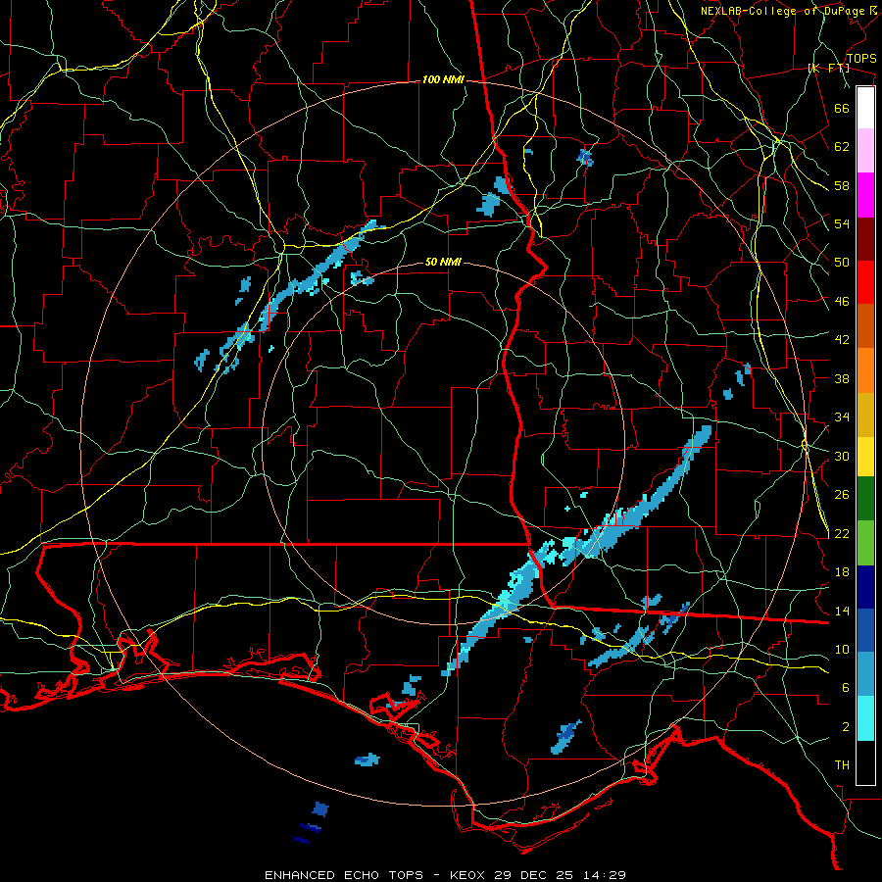
Task: Click the 42 value on legend scale
Action: tap(842, 340)
